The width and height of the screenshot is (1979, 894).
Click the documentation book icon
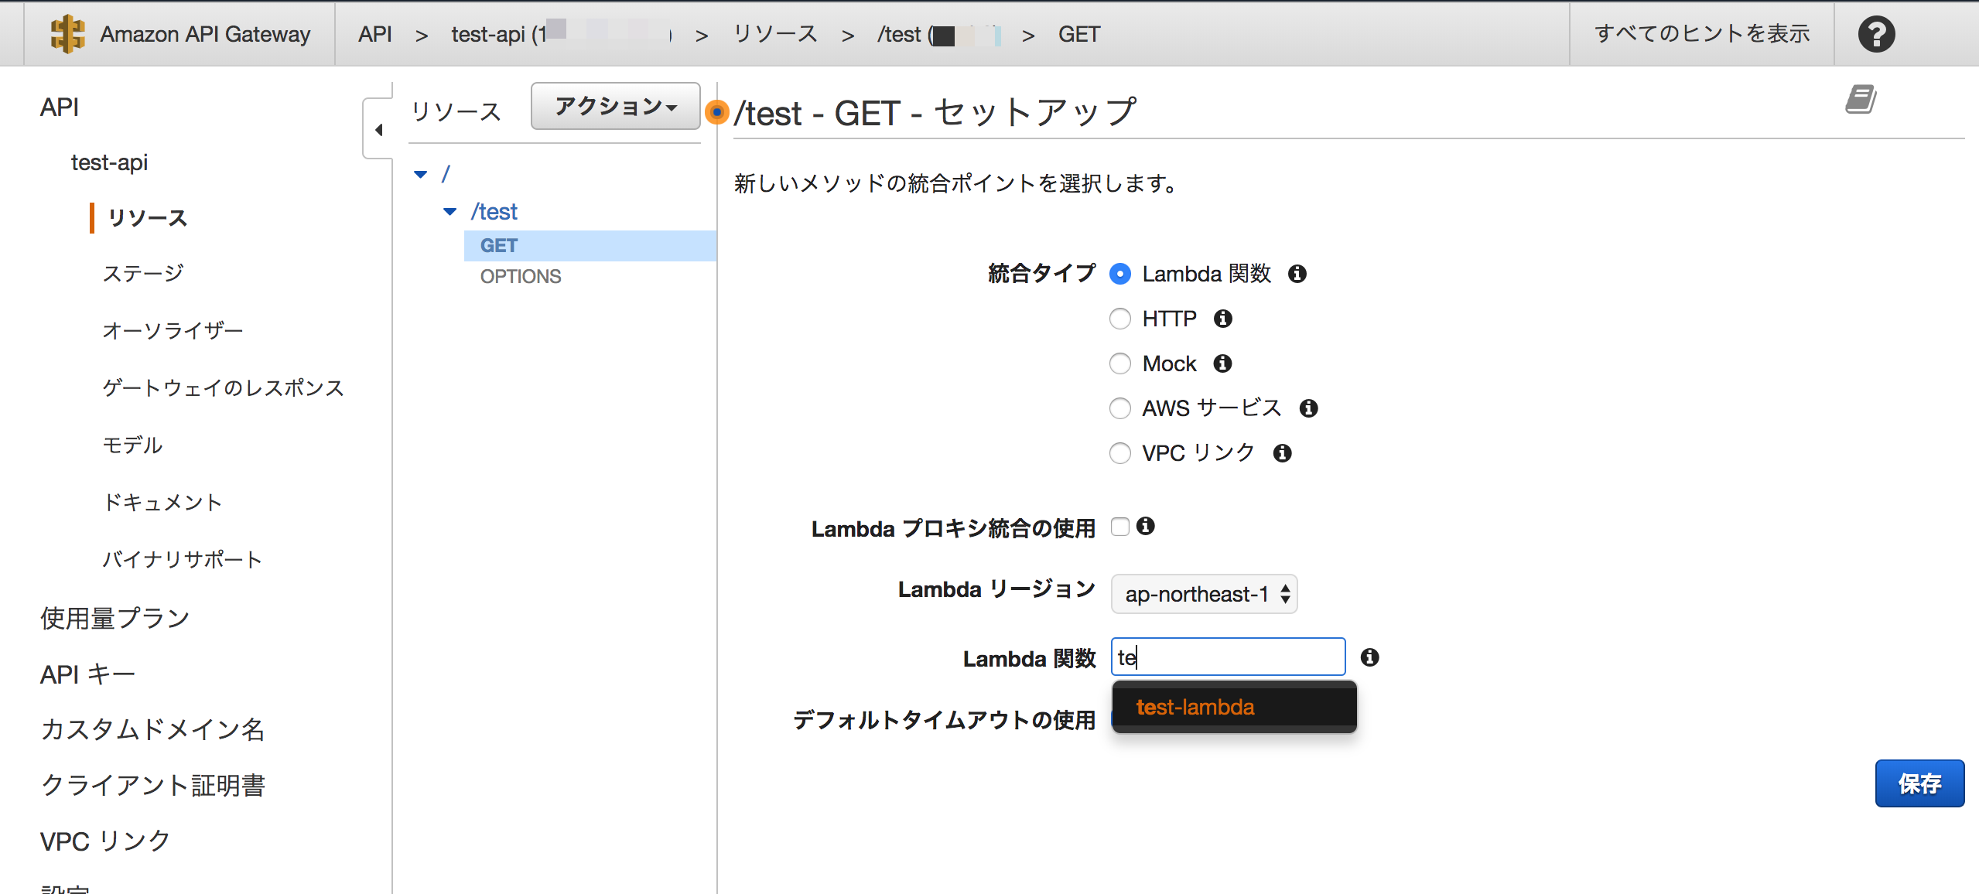click(x=1860, y=99)
